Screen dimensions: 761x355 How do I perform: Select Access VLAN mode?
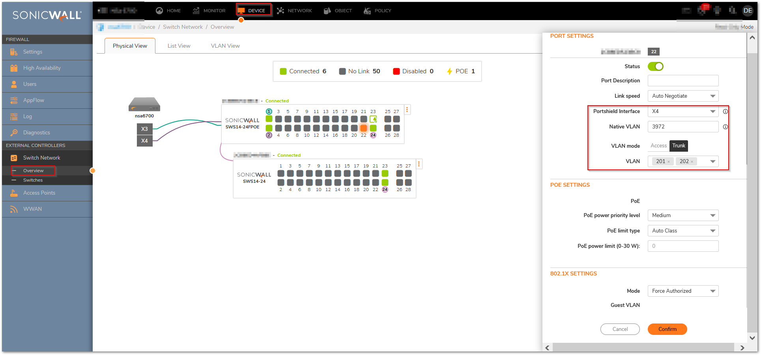click(x=658, y=146)
